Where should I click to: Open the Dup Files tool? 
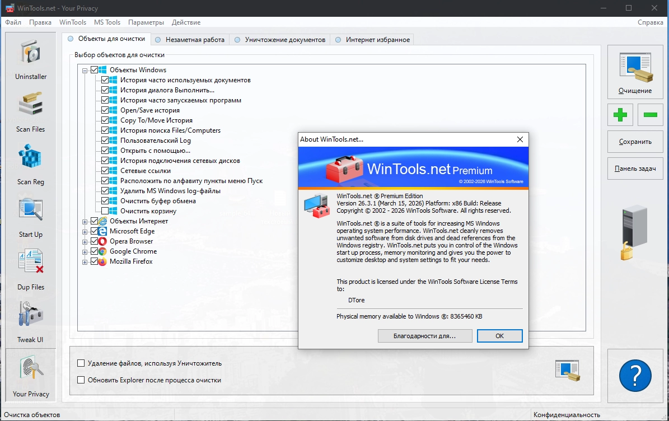tap(31, 270)
